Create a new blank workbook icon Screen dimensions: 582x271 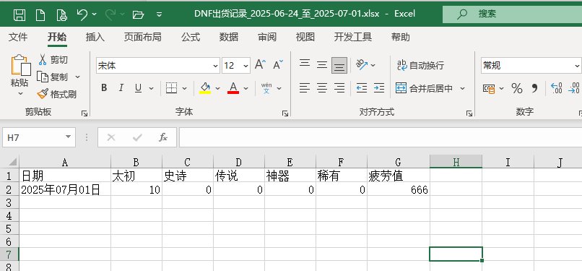[40, 14]
